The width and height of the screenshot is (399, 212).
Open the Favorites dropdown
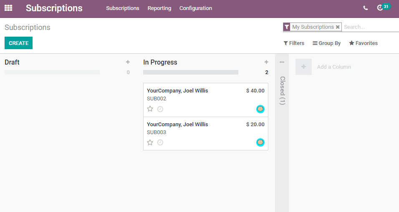(364, 43)
